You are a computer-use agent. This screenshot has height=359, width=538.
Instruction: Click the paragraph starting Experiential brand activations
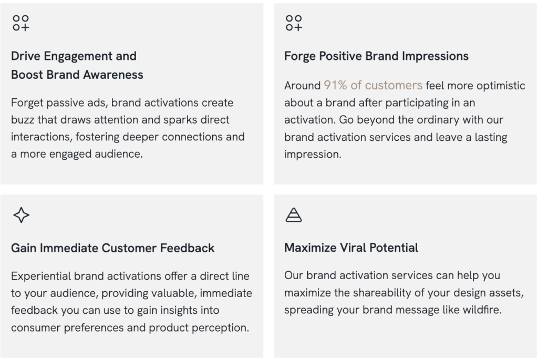tap(131, 302)
